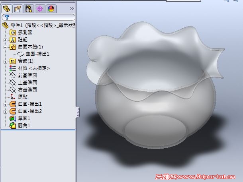This screenshot has height=182, width=243.
Task: Switch to the ConfigurationManager tab
Action: (29, 9)
